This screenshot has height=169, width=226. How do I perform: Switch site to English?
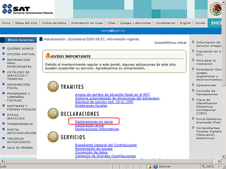[x=185, y=23]
